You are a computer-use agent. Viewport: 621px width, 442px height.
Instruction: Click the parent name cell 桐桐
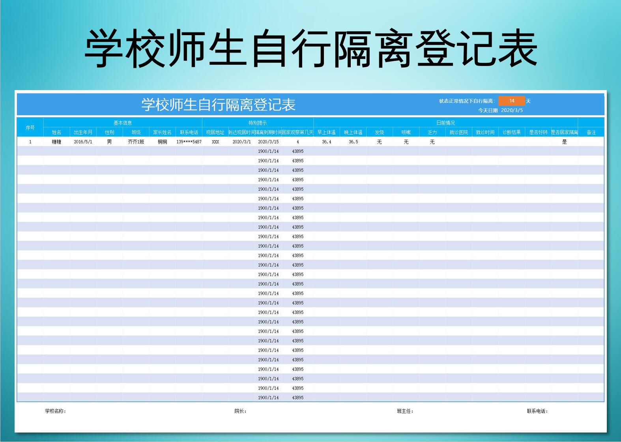(x=162, y=142)
